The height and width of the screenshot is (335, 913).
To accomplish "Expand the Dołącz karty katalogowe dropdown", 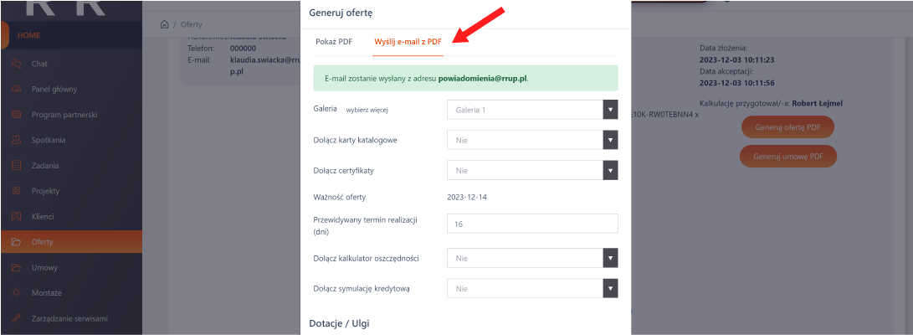I will [x=532, y=140].
